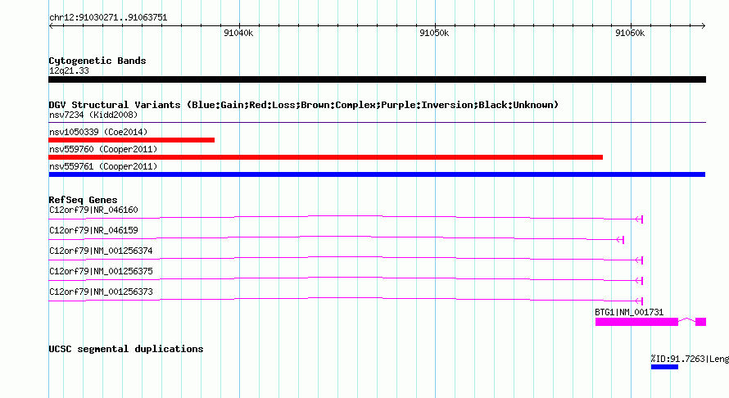Click the C12orf79|NM_001256375 transcript label
The width and height of the screenshot is (729, 398).
tap(101, 272)
